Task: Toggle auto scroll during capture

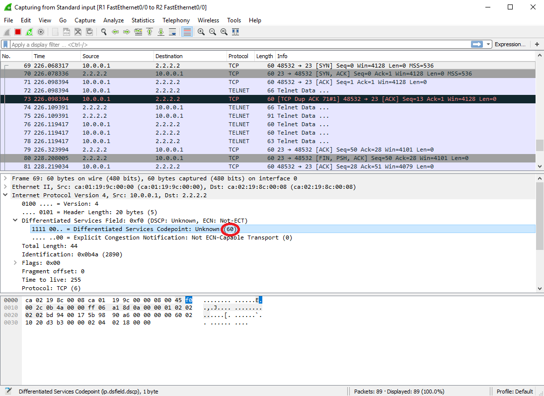Action: pyautogui.click(x=173, y=31)
